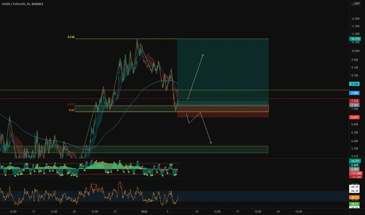Screen dimensions: 365x215
Task: Click the 13 date on time axis
Action: click(x=34, y=211)
